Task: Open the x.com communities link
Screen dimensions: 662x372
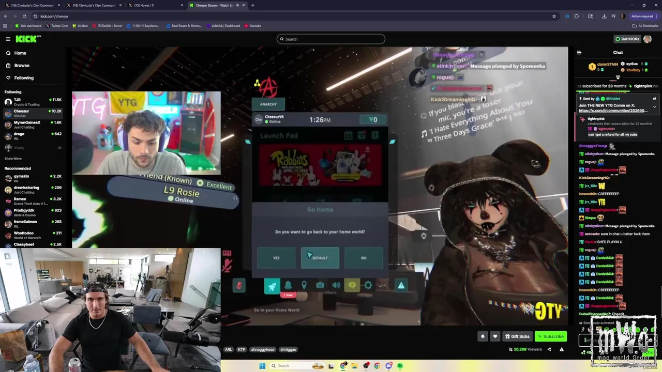Action: tap(613, 111)
